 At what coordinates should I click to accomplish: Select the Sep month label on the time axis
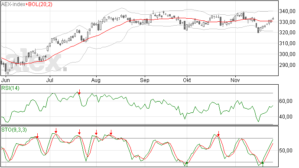click(145, 80)
